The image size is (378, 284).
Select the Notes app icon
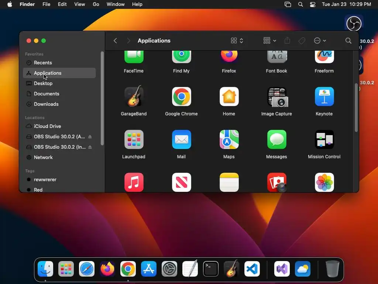tap(229, 182)
